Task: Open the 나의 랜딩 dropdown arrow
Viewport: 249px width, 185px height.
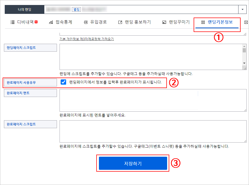Action: tap(242, 9)
